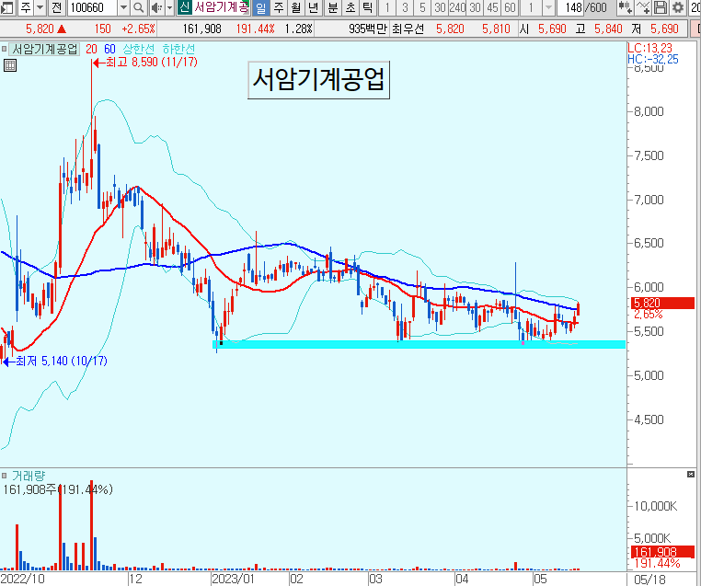The height and width of the screenshot is (586, 701).
Task: Click the 상한선 upper band legend
Action: (138, 49)
